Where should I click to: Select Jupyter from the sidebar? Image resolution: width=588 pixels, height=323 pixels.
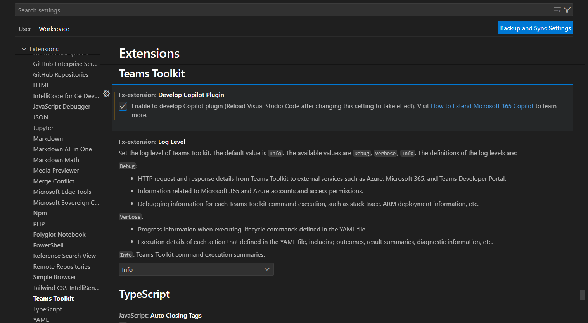[43, 128]
